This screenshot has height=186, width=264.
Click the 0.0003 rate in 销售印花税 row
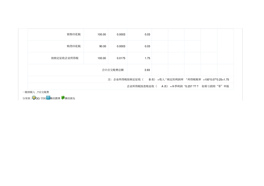pos(121,35)
